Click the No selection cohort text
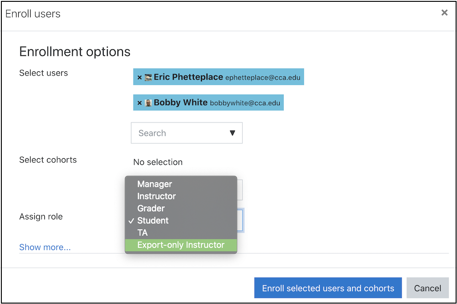The image size is (457, 304). pos(158,162)
